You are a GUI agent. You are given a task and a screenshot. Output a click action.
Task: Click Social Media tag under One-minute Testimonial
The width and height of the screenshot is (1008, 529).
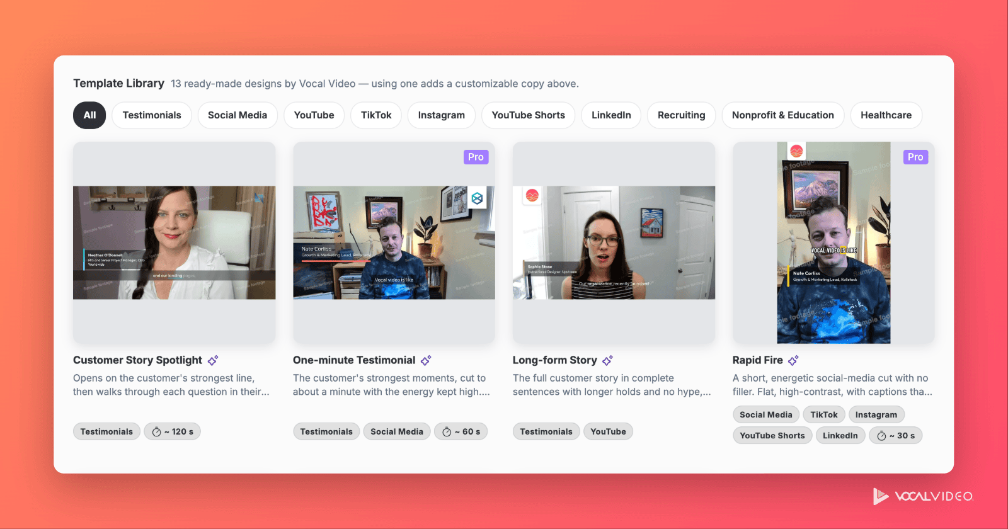397,431
